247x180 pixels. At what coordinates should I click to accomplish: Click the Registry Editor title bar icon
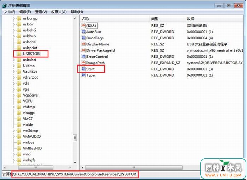pos(5,6)
